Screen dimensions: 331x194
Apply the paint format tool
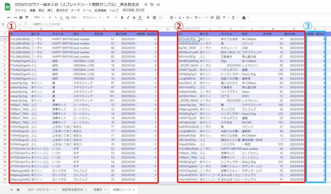26,17
